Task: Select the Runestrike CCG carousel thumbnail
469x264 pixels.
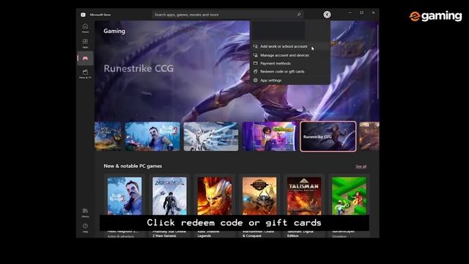Action: (x=328, y=136)
